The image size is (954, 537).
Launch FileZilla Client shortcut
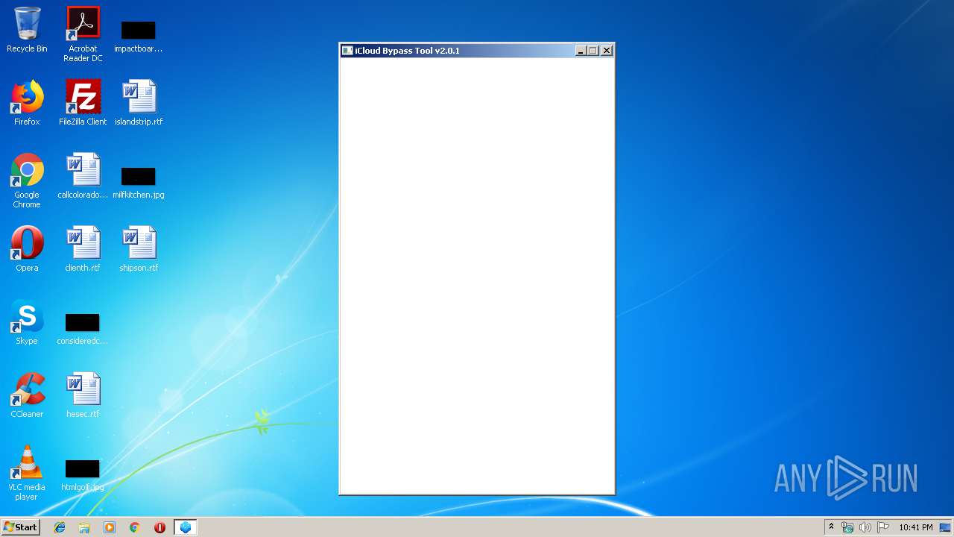83,103
